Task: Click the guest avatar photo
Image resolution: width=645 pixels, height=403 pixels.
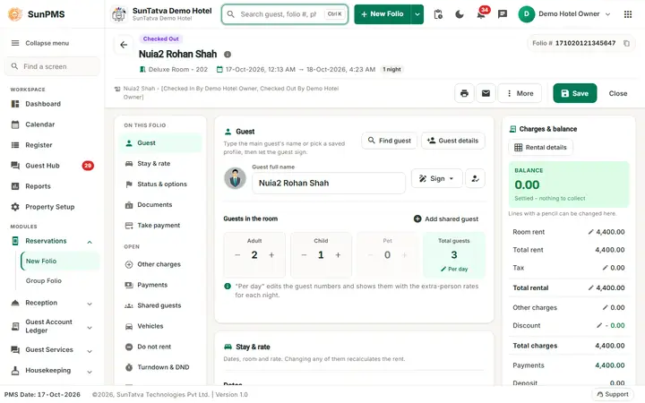Action: pos(235,178)
